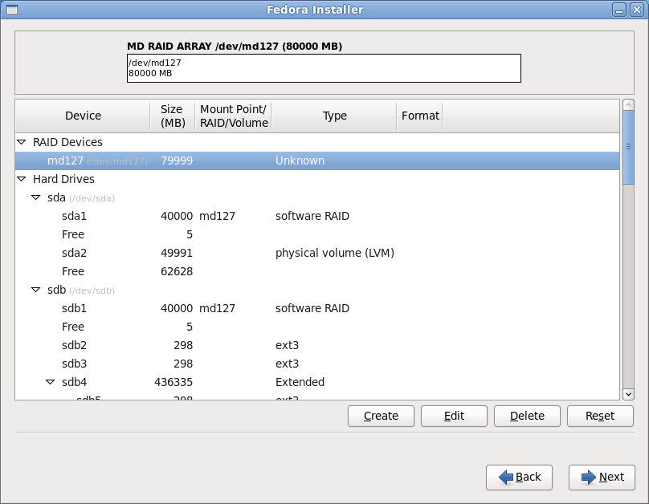Select the sda drive row
Viewport: 649px width, 504px height.
(317, 197)
